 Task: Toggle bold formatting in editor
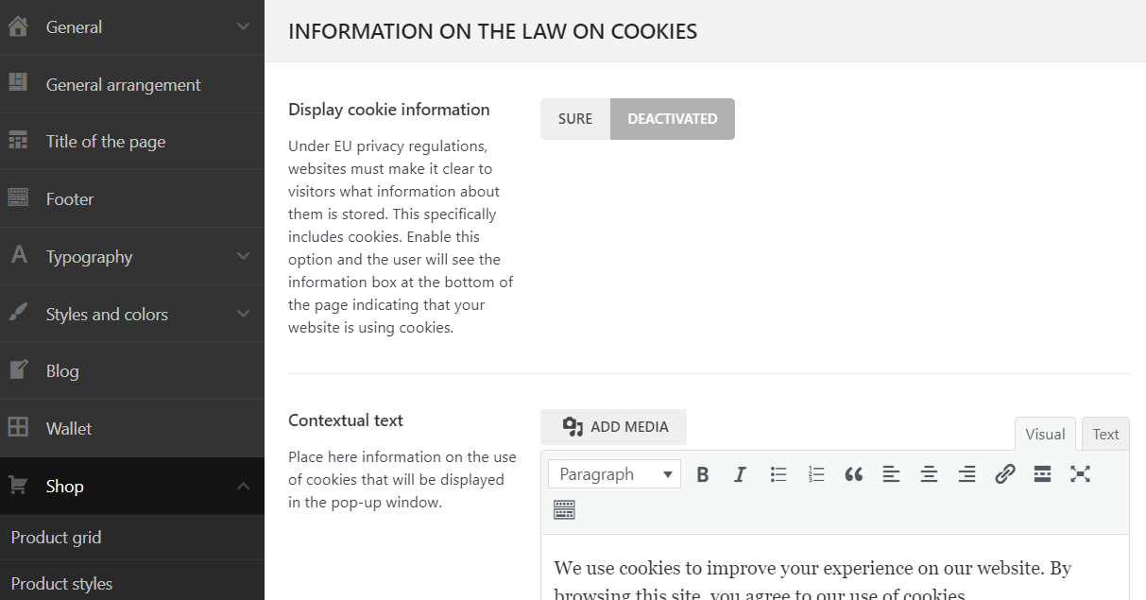(702, 474)
